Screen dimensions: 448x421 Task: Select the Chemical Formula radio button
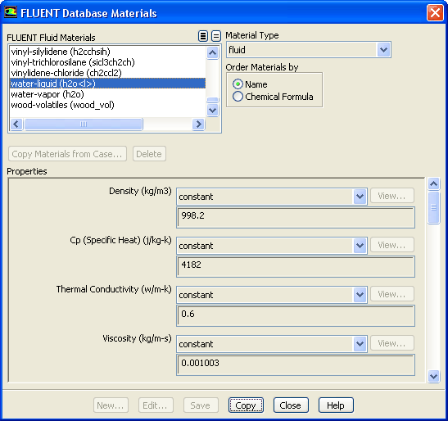tap(238, 97)
